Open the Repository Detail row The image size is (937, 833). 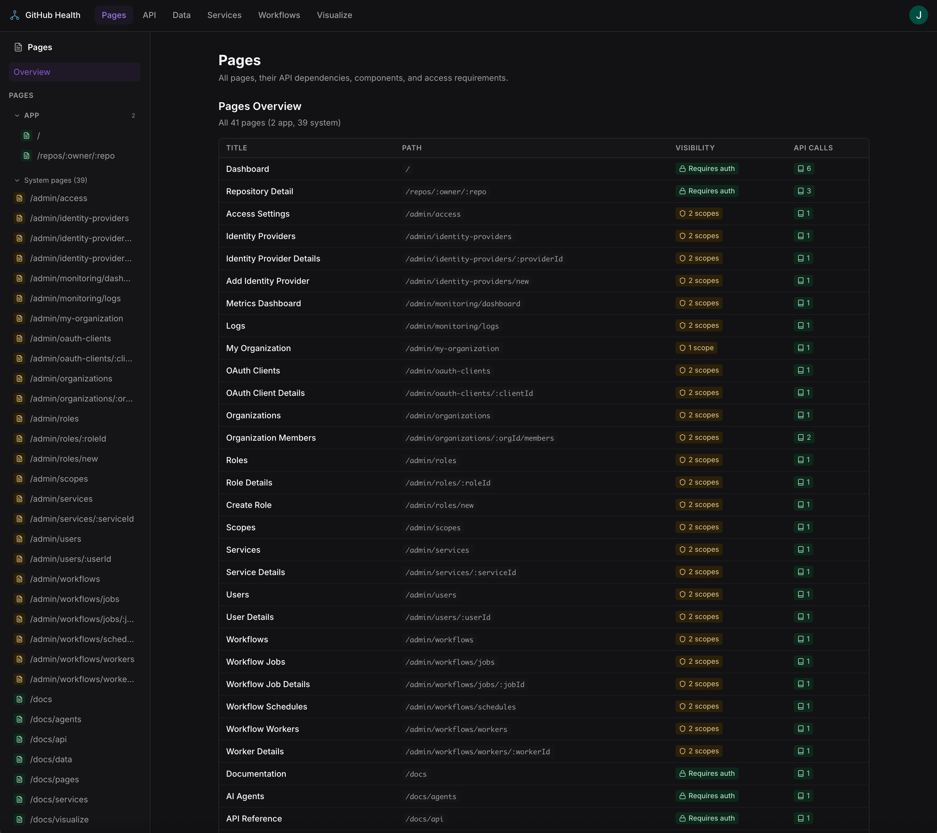pyautogui.click(x=544, y=192)
